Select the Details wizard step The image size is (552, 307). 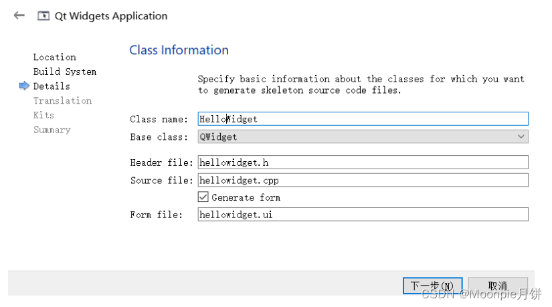click(52, 86)
